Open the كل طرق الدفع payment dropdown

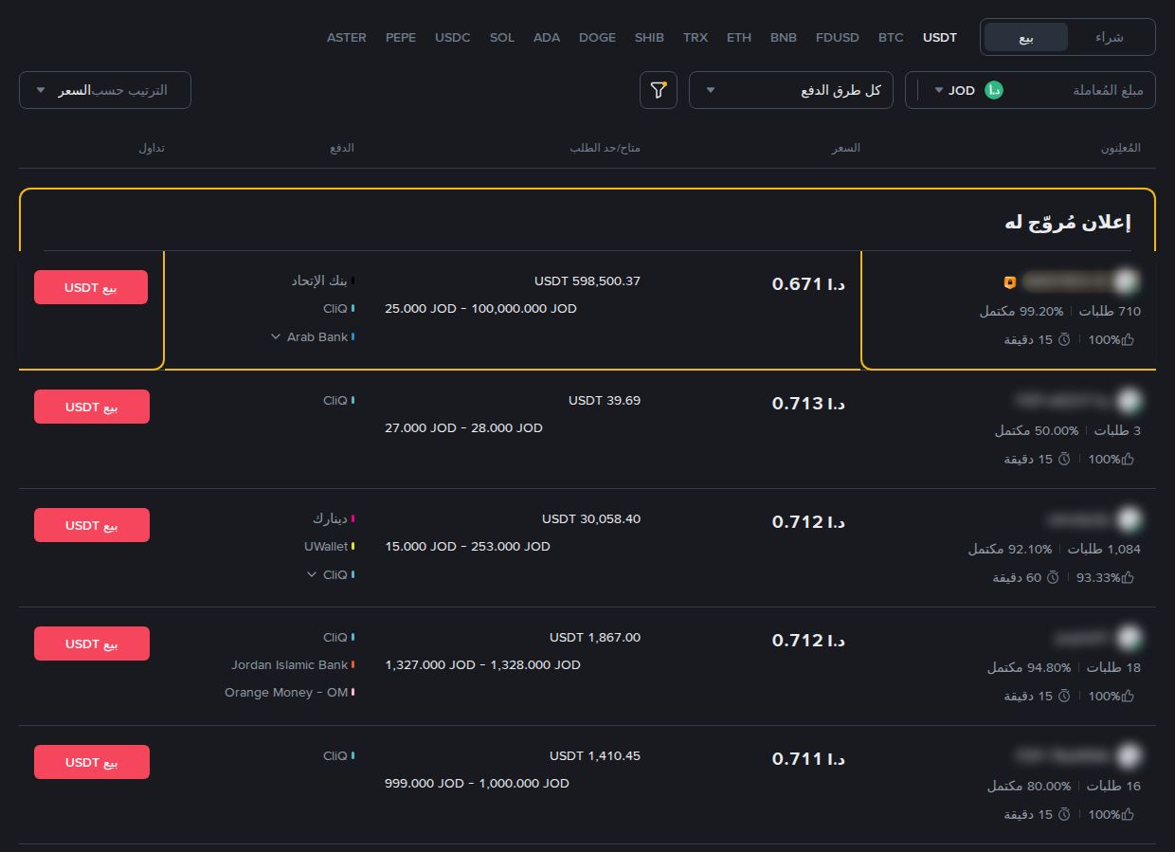pyautogui.click(x=791, y=90)
